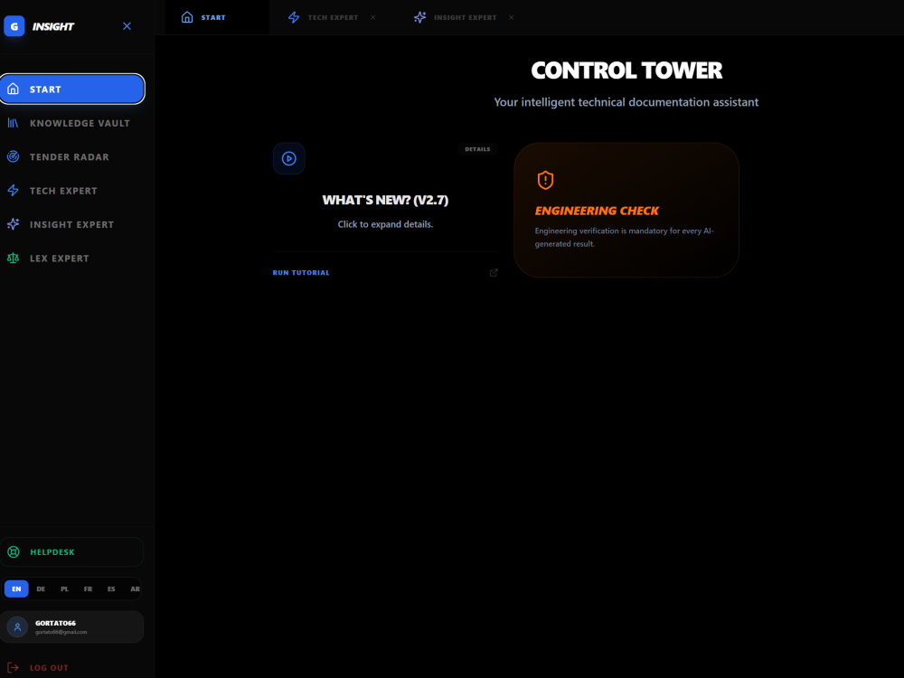The height and width of the screenshot is (678, 904).
Task: Click the Knowledge Vault library icon
Action: (13, 123)
